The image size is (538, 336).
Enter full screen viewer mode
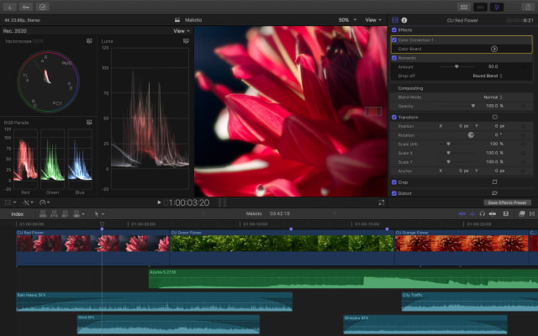coord(381,202)
